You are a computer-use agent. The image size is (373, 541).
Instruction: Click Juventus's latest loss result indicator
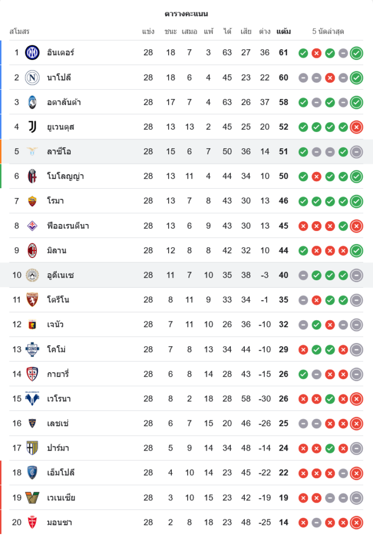[x=356, y=127]
